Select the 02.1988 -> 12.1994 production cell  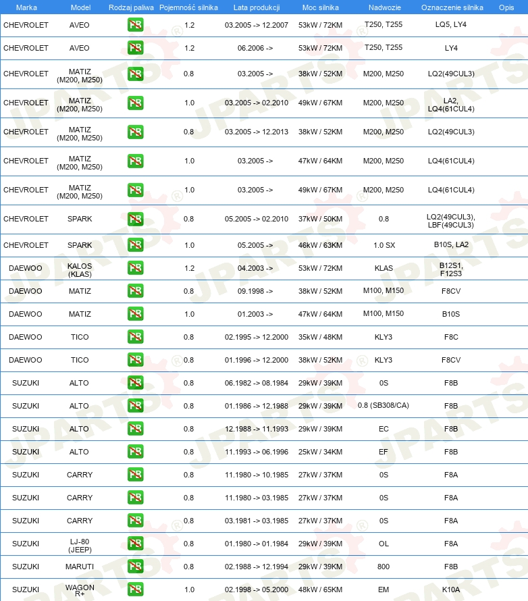click(x=257, y=567)
